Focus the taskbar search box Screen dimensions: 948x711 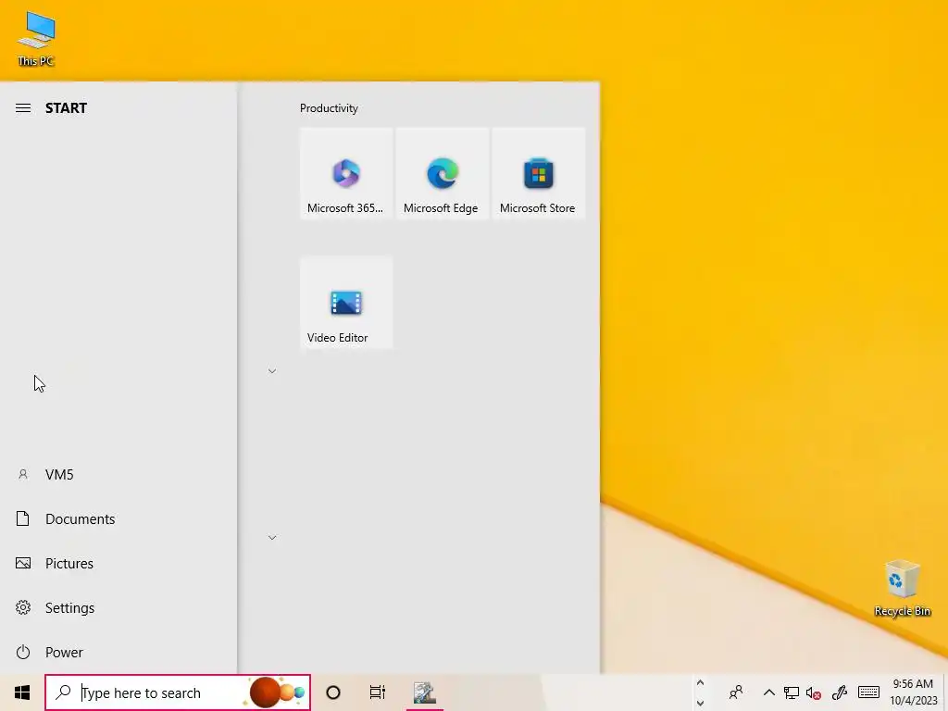(x=178, y=692)
